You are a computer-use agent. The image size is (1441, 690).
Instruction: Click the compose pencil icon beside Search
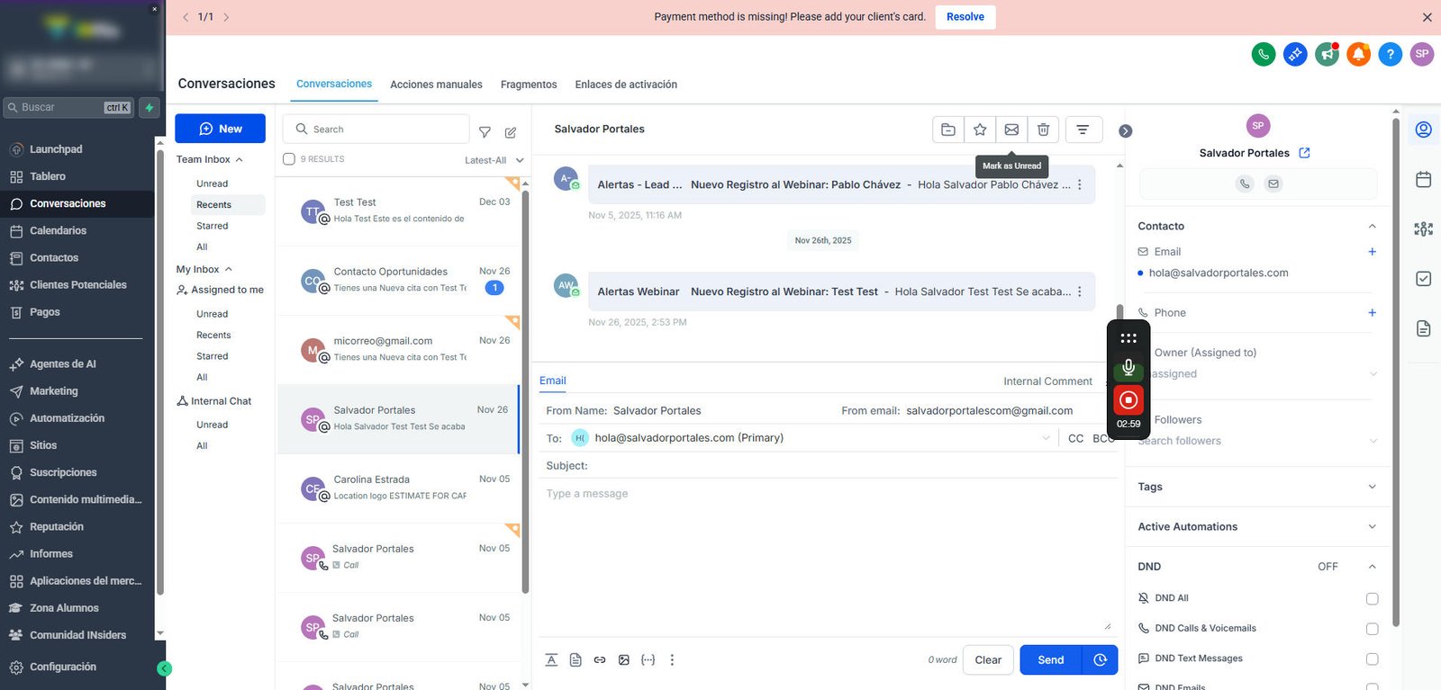tap(511, 132)
